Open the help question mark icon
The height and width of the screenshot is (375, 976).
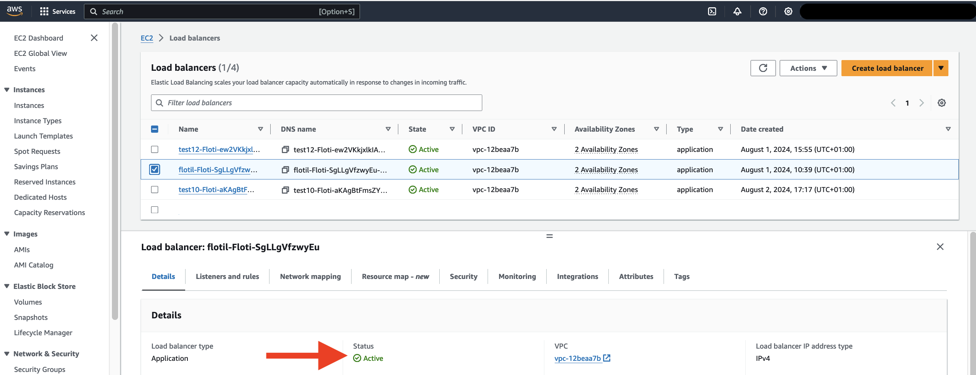[763, 11]
